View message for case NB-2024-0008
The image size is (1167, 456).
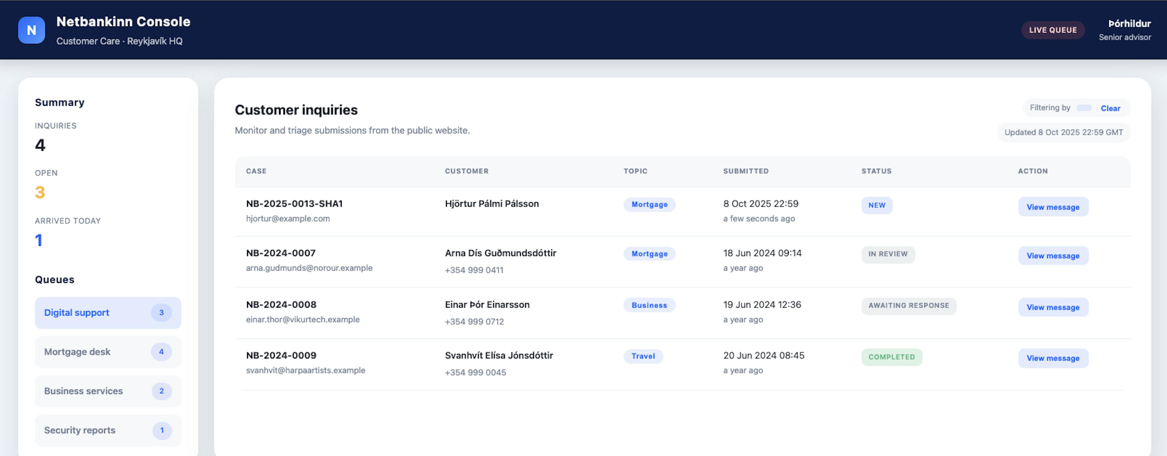pos(1052,307)
